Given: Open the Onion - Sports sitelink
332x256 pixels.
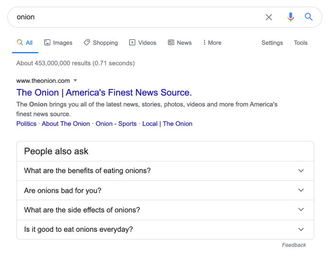Looking at the screenshot, I should pos(116,124).
